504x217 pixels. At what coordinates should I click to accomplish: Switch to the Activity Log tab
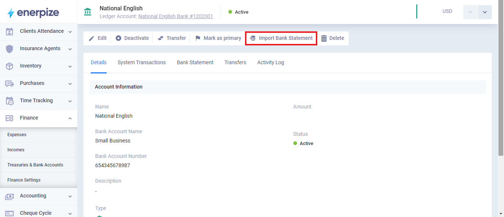(x=270, y=62)
